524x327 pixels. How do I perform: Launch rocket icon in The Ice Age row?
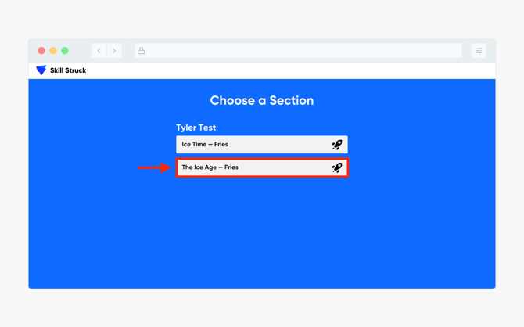pyautogui.click(x=337, y=167)
